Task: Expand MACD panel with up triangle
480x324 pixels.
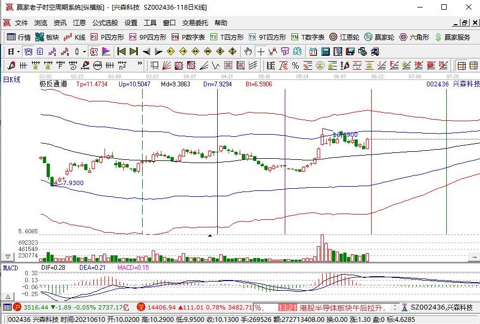Action: (8, 297)
